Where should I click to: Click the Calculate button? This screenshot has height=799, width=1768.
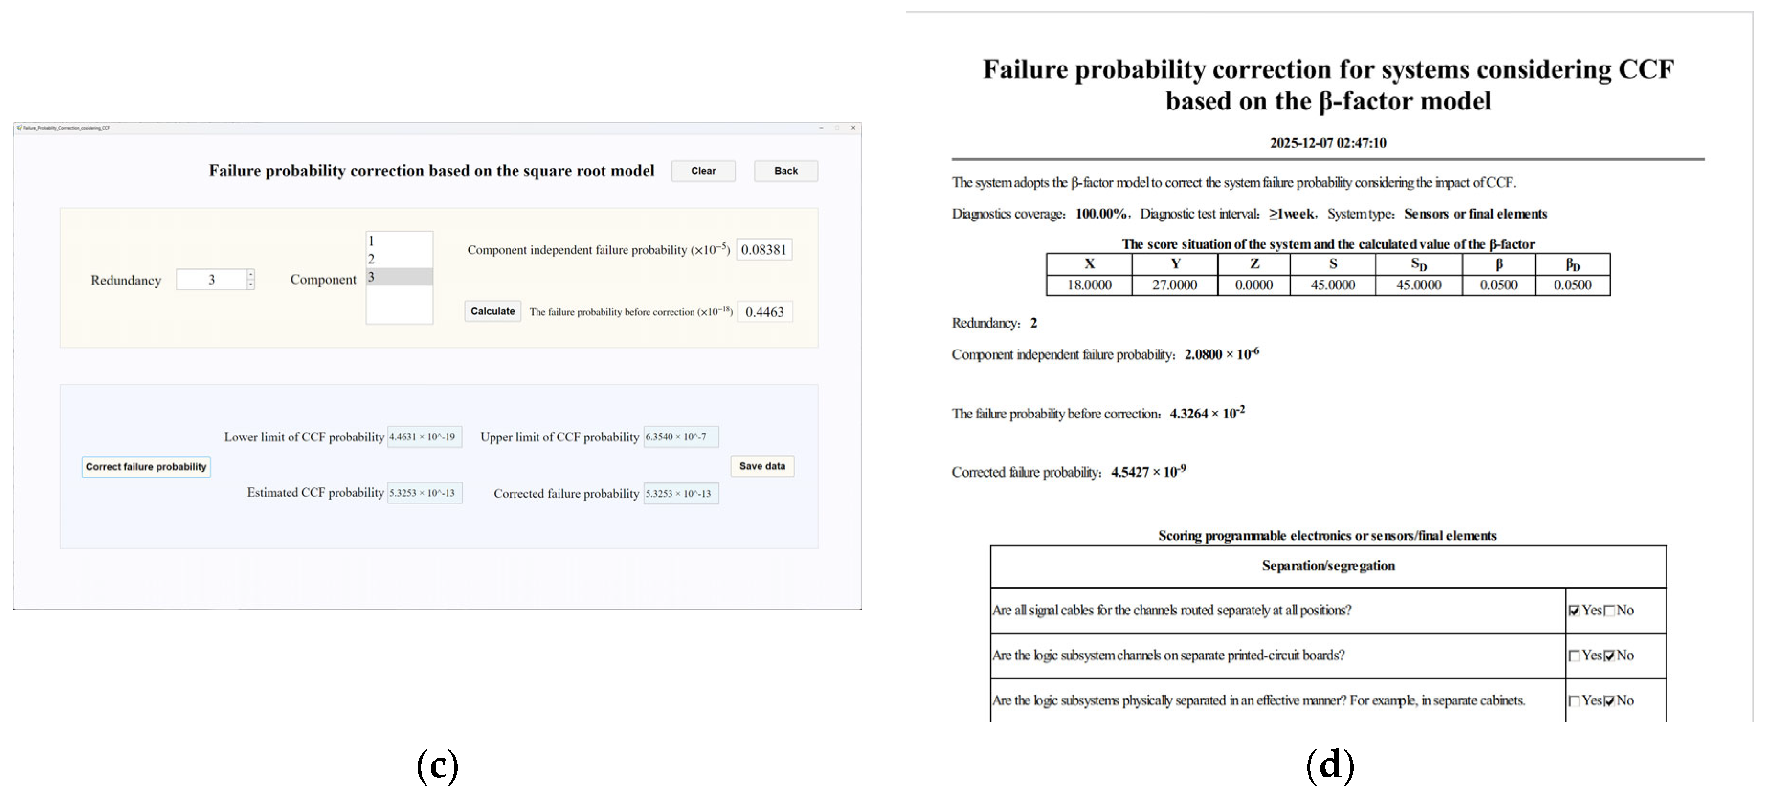492,311
